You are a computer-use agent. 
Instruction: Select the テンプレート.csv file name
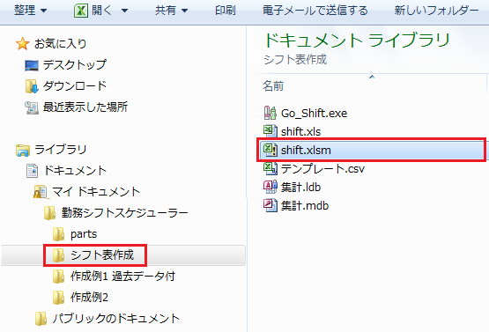pyautogui.click(x=322, y=169)
